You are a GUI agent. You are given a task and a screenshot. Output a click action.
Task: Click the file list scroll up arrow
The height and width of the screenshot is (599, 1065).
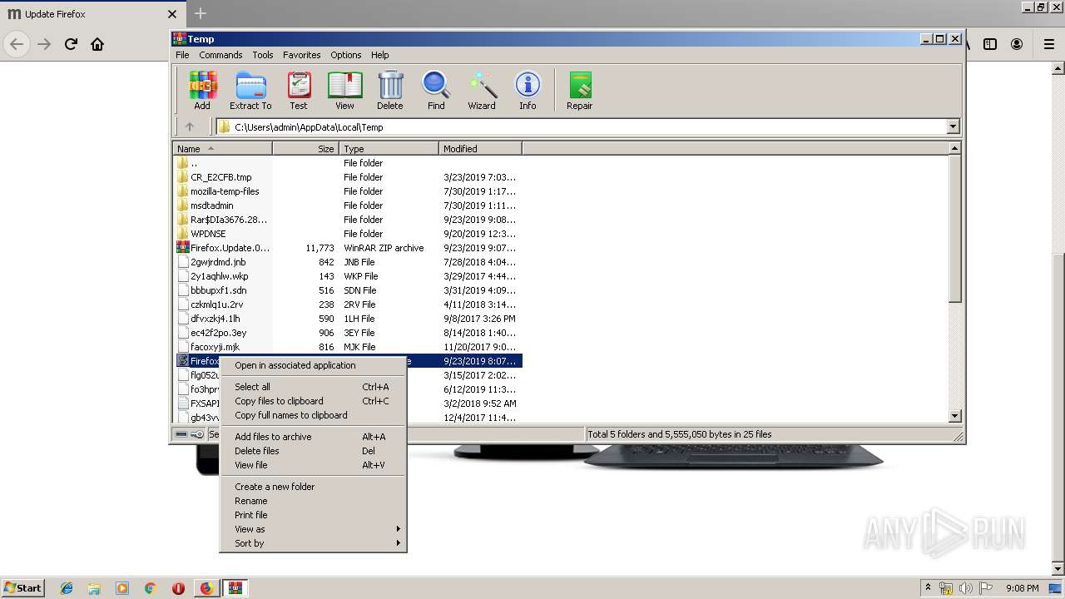pyautogui.click(x=954, y=148)
